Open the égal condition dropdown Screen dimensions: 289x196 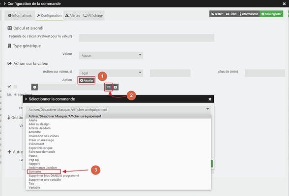pyautogui.click(x=111, y=73)
